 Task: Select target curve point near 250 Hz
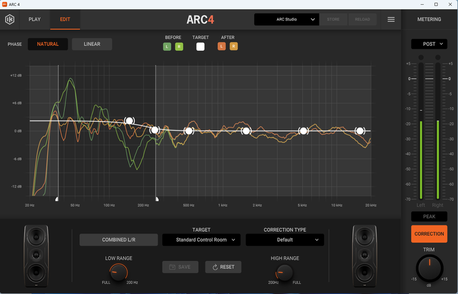[155, 130]
